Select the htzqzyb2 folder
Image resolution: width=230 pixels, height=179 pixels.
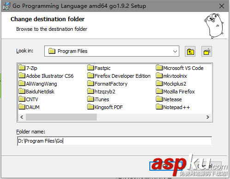101,92
